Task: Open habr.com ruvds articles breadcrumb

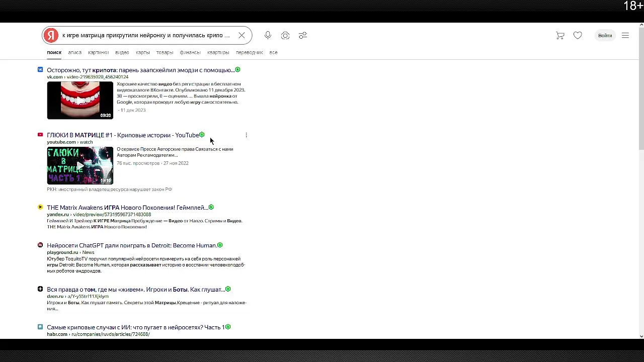Action: 98,334
